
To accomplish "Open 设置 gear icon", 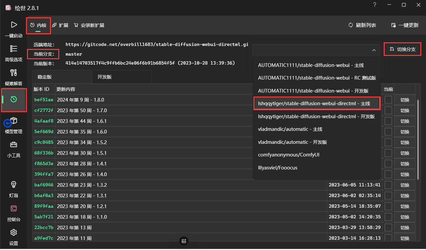I will [14, 232].
